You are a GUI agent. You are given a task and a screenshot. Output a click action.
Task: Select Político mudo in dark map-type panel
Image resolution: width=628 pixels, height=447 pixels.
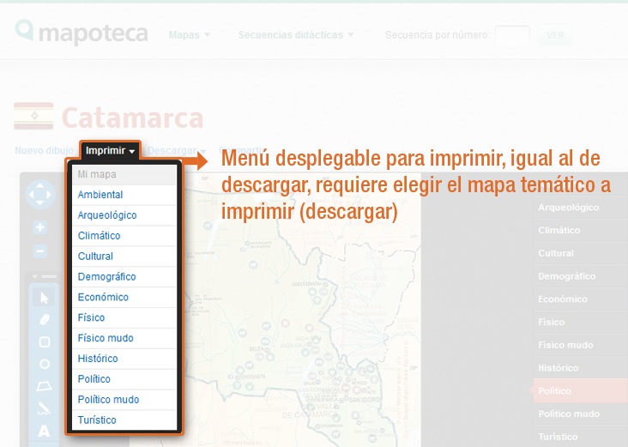(x=581, y=414)
